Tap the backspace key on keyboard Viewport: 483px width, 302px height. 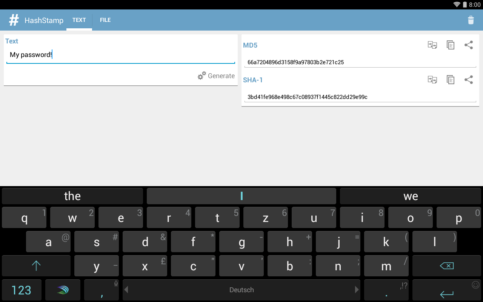(447, 266)
